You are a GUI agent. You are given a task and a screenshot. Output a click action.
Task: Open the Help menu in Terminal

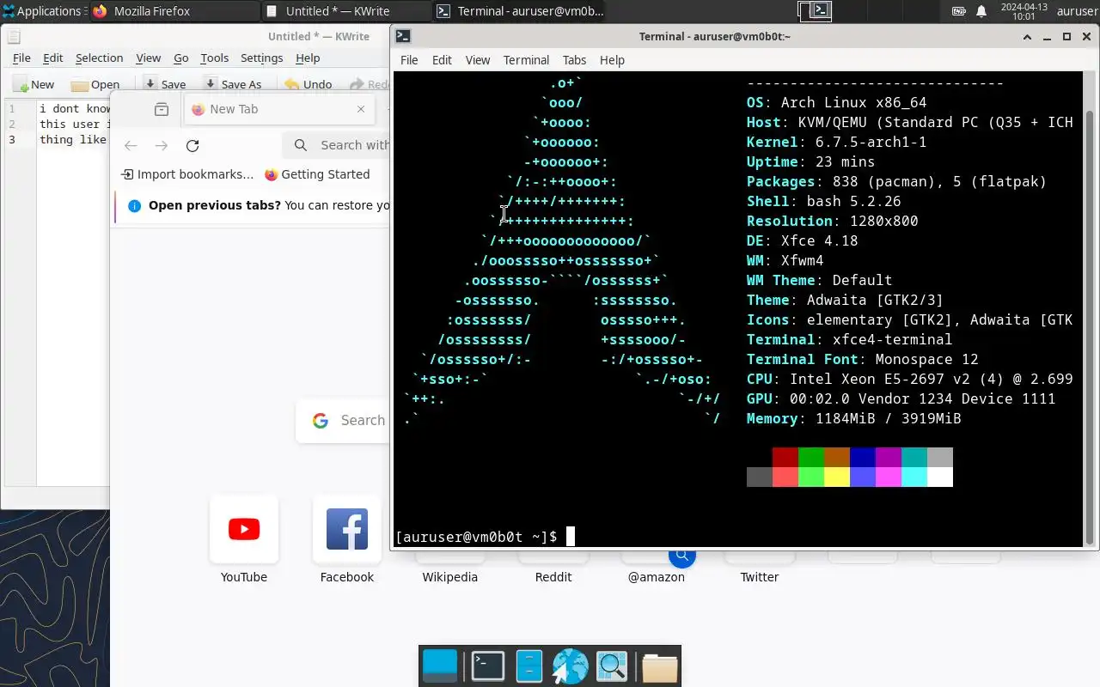612,60
